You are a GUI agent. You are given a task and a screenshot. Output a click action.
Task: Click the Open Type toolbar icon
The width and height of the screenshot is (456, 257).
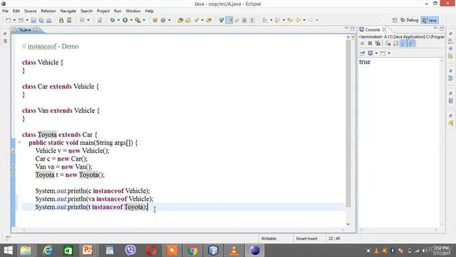[x=180, y=20]
